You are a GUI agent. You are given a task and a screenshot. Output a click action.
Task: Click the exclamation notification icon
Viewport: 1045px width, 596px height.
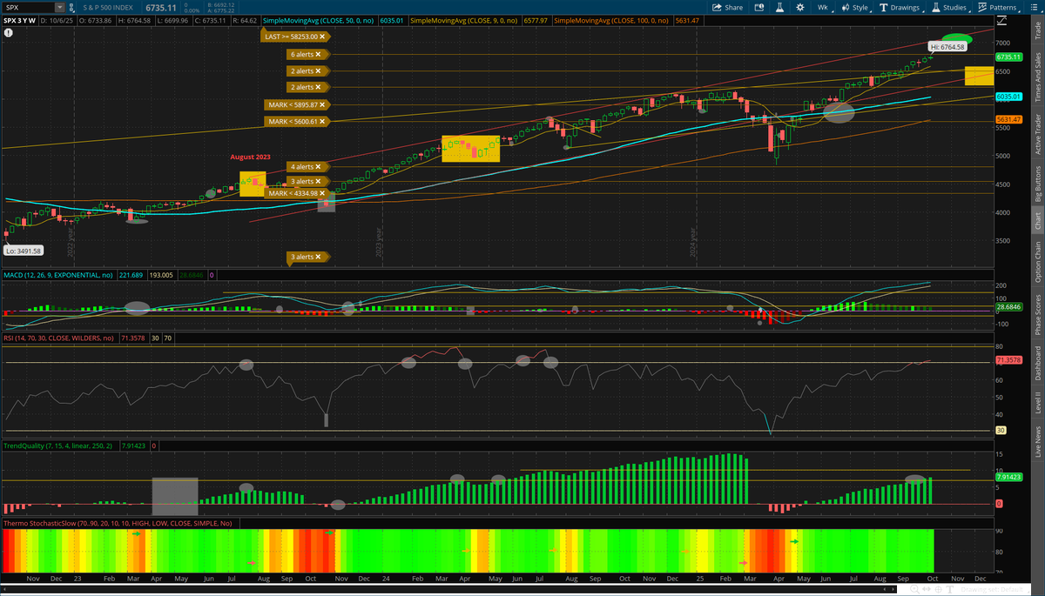tap(8, 33)
